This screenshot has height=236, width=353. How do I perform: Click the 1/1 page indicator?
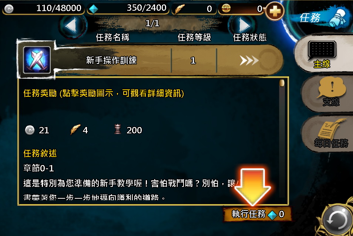click(x=152, y=23)
